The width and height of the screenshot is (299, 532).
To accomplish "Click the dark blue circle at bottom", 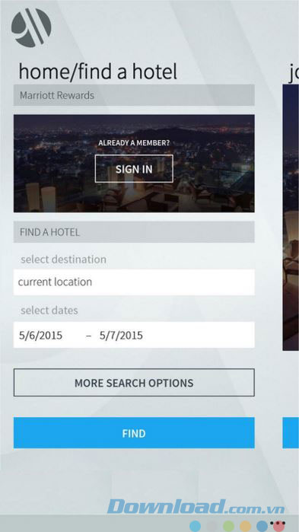I will coord(262,526).
